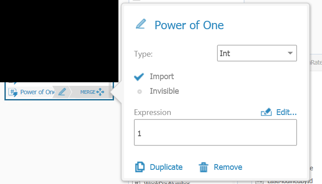Click inside the Expression input box
The image size is (322, 184).
point(215,133)
